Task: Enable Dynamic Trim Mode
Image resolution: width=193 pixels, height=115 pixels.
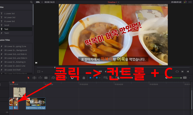Action: click(40, 78)
